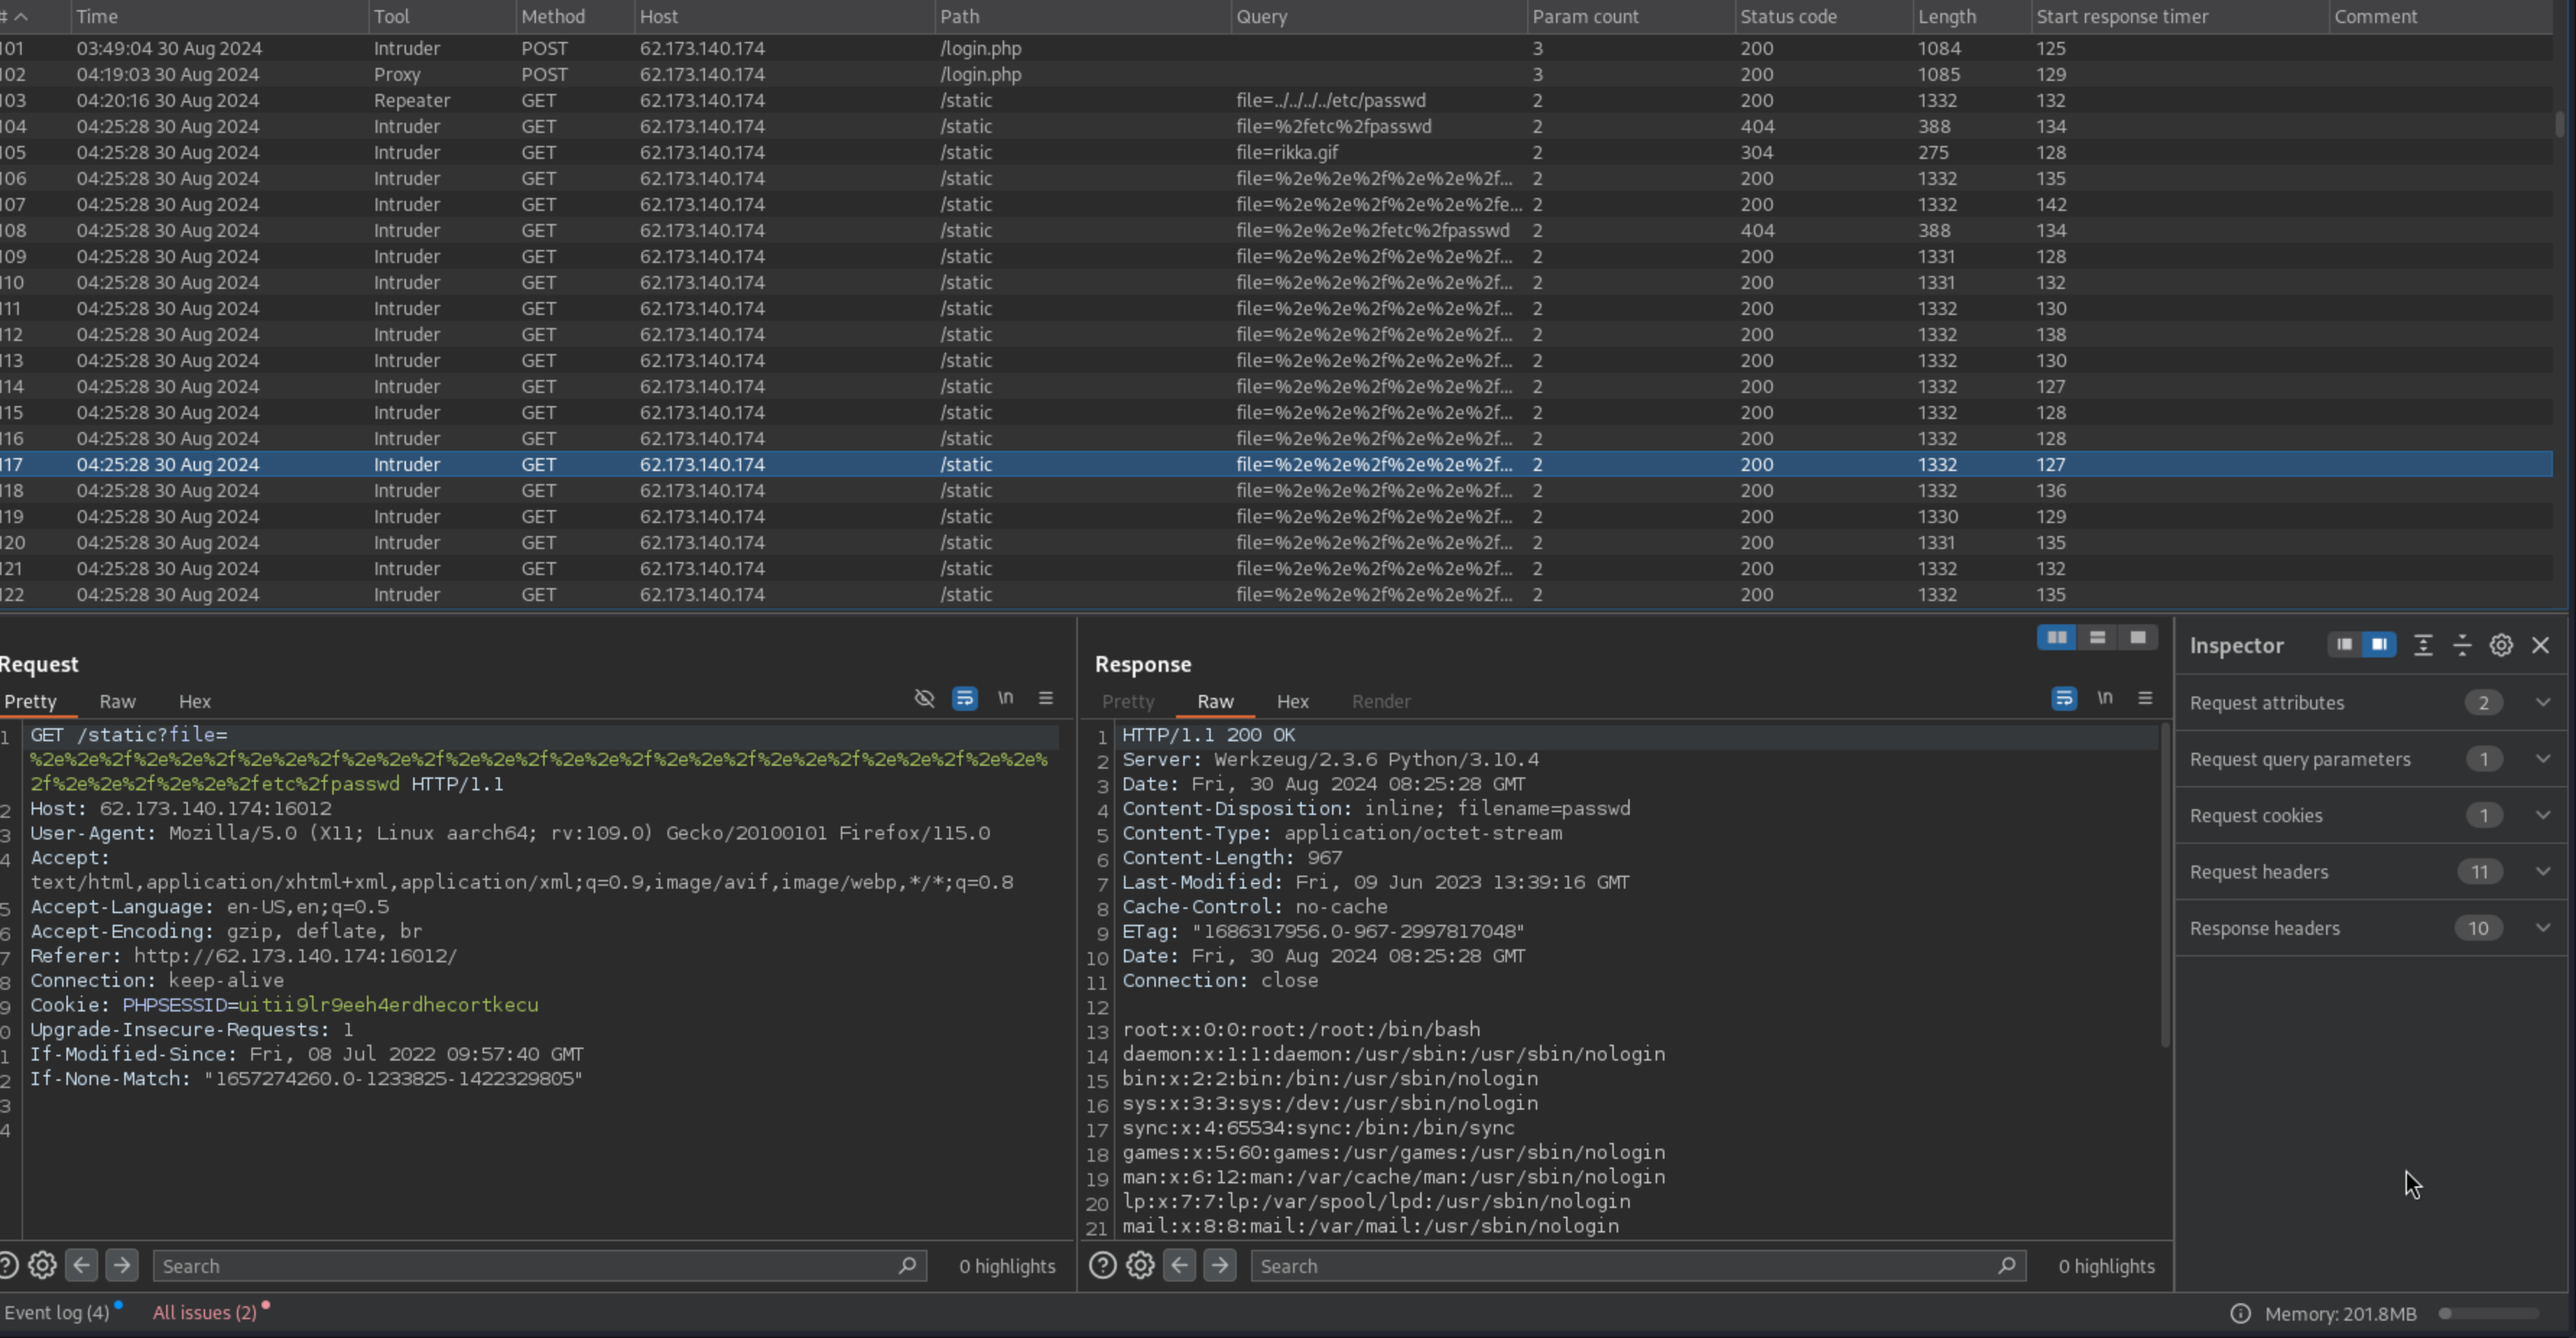Viewport: 2576px width, 1338px height.
Task: Toggle line wrap in Request panel
Action: pos(964,698)
